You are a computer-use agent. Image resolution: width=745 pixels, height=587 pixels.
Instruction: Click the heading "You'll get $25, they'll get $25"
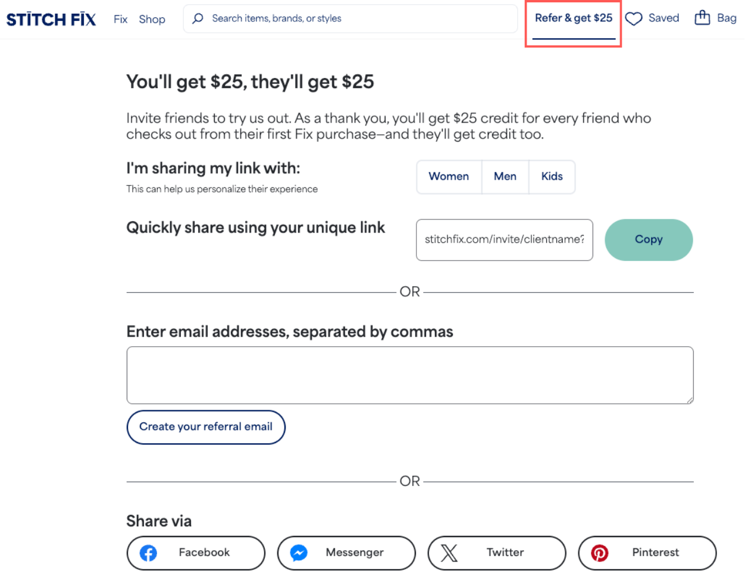point(250,81)
